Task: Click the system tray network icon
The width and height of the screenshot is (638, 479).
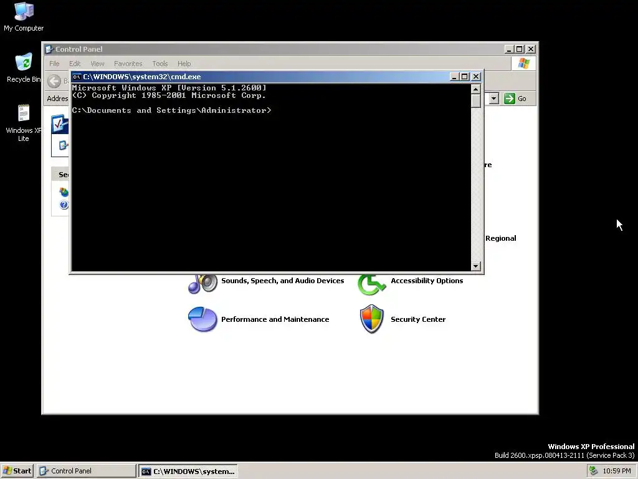Action: [x=594, y=470]
